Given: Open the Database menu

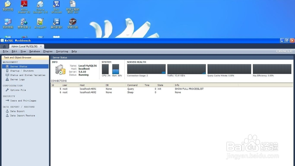Looking at the screenshot, I should [x=35, y=51].
